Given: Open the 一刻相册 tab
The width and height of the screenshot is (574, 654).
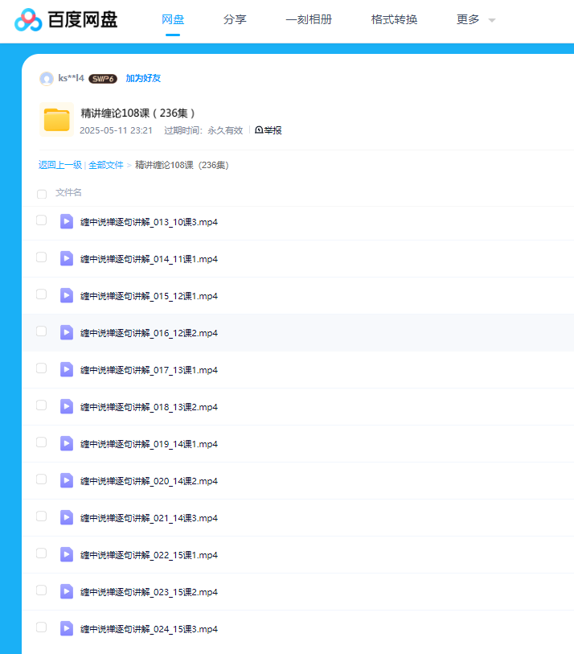Looking at the screenshot, I should click(309, 19).
